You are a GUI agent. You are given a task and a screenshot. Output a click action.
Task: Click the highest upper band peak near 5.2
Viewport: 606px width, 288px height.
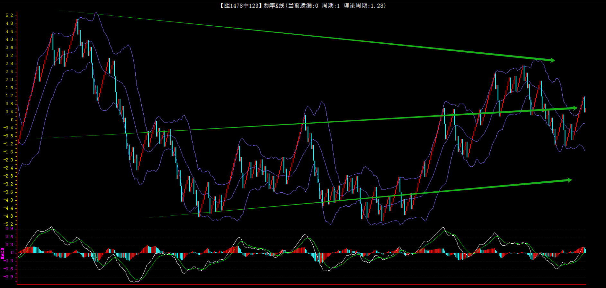click(96, 13)
